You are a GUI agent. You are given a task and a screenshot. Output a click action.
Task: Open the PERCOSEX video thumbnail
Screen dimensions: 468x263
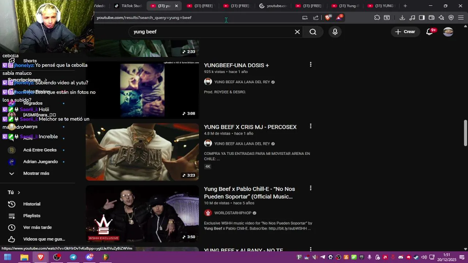tap(142, 152)
